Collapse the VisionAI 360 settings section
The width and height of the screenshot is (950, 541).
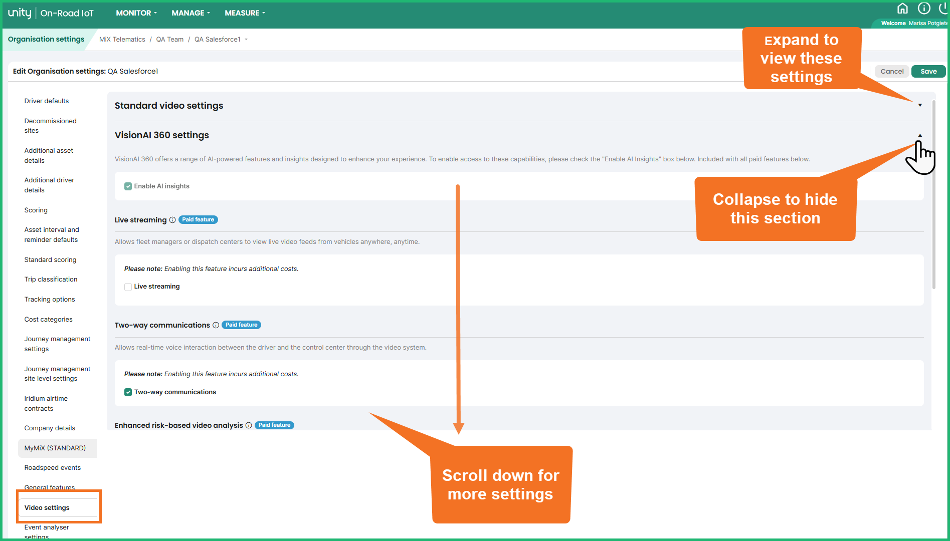click(919, 135)
